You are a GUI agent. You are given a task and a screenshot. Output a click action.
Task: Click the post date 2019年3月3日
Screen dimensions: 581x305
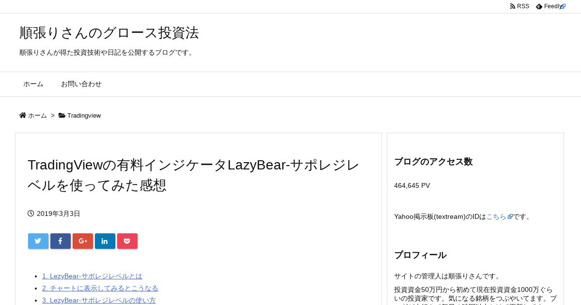[59, 213]
